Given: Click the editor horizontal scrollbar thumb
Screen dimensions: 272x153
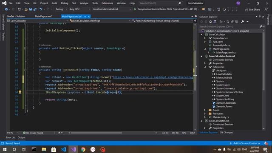Looking at the screenshot, I should click(96, 133).
